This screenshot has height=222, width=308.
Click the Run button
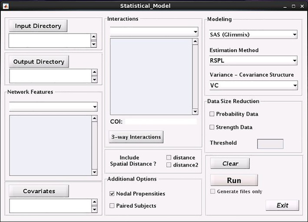click(234, 180)
